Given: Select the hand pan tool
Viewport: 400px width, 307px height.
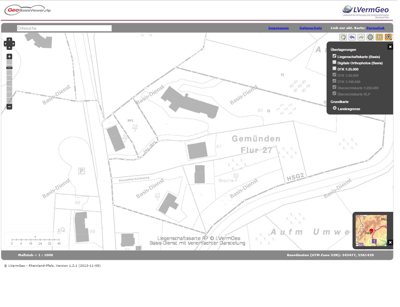Looking at the screenshot, I should coord(343,37).
